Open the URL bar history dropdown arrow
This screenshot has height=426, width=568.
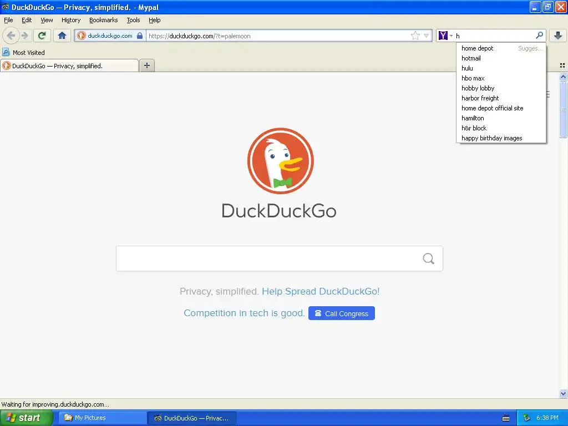tap(427, 35)
